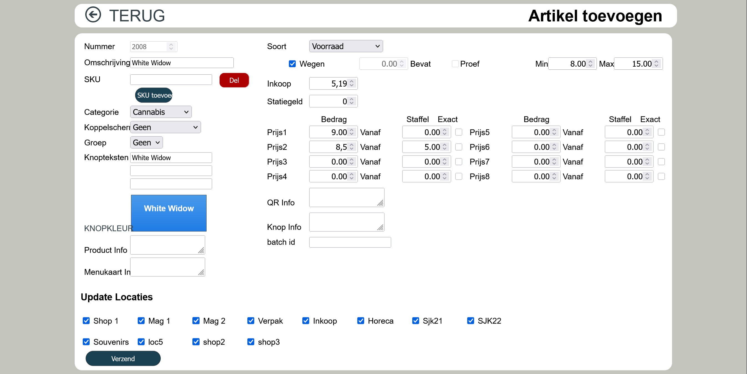This screenshot has width=747, height=374.
Task: Uncheck the Mag 2 location
Action: click(196, 321)
